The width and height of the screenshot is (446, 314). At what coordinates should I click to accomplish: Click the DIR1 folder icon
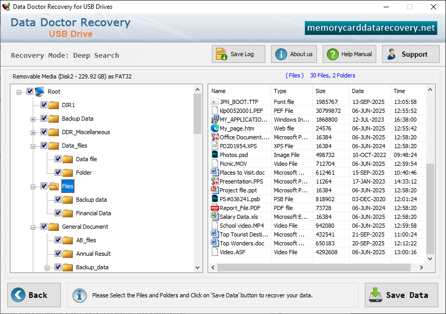54,105
